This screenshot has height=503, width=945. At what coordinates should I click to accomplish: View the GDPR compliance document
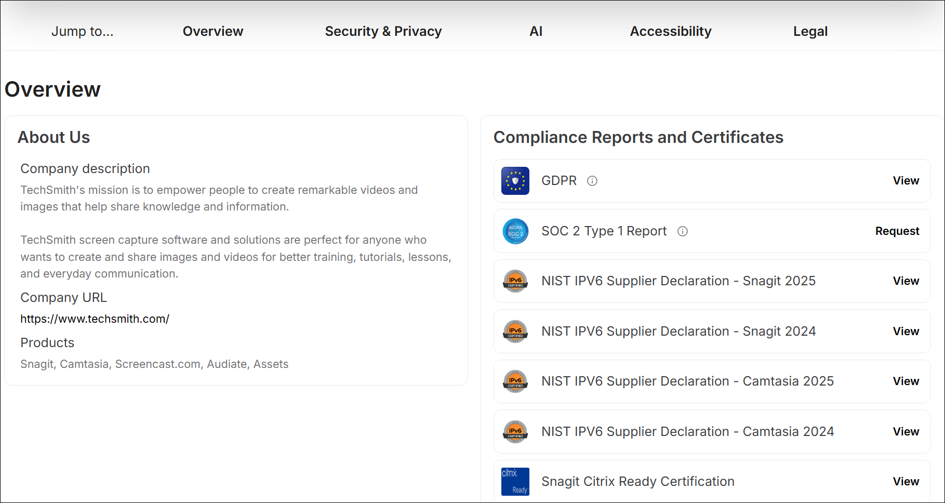pos(906,181)
